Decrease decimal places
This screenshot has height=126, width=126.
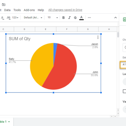click(x=2, y=18)
